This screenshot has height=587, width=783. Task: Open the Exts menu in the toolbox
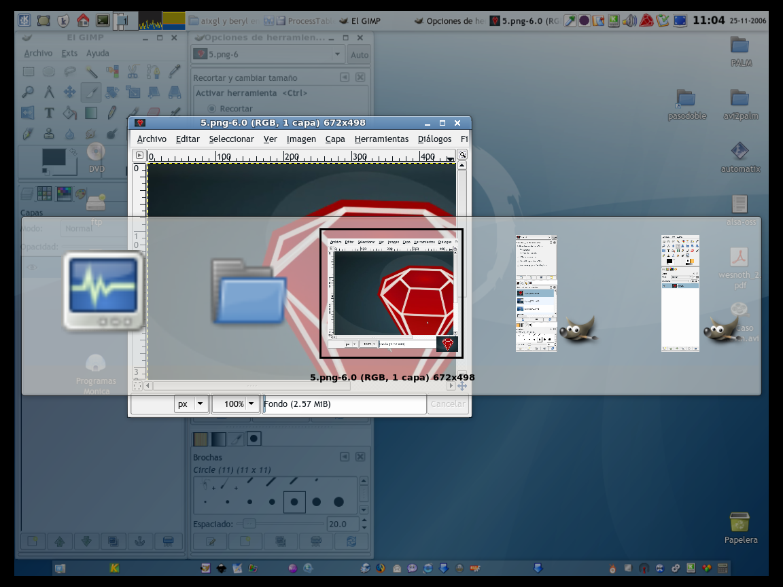(x=69, y=53)
